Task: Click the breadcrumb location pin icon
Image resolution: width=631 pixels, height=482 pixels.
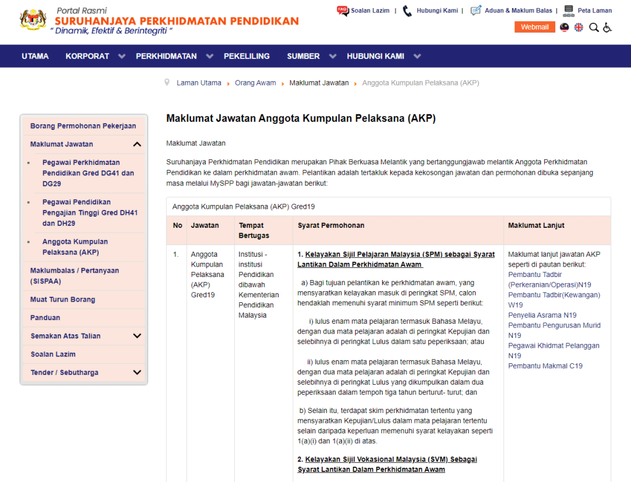Action: click(x=167, y=82)
